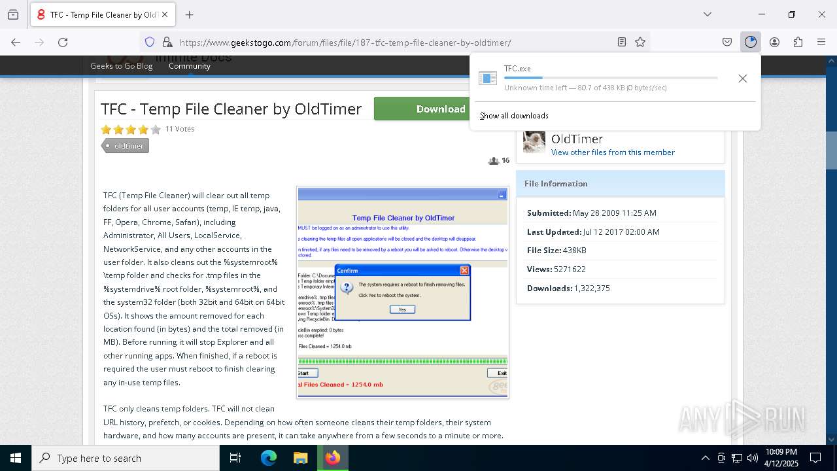View other files from this member

[613, 152]
